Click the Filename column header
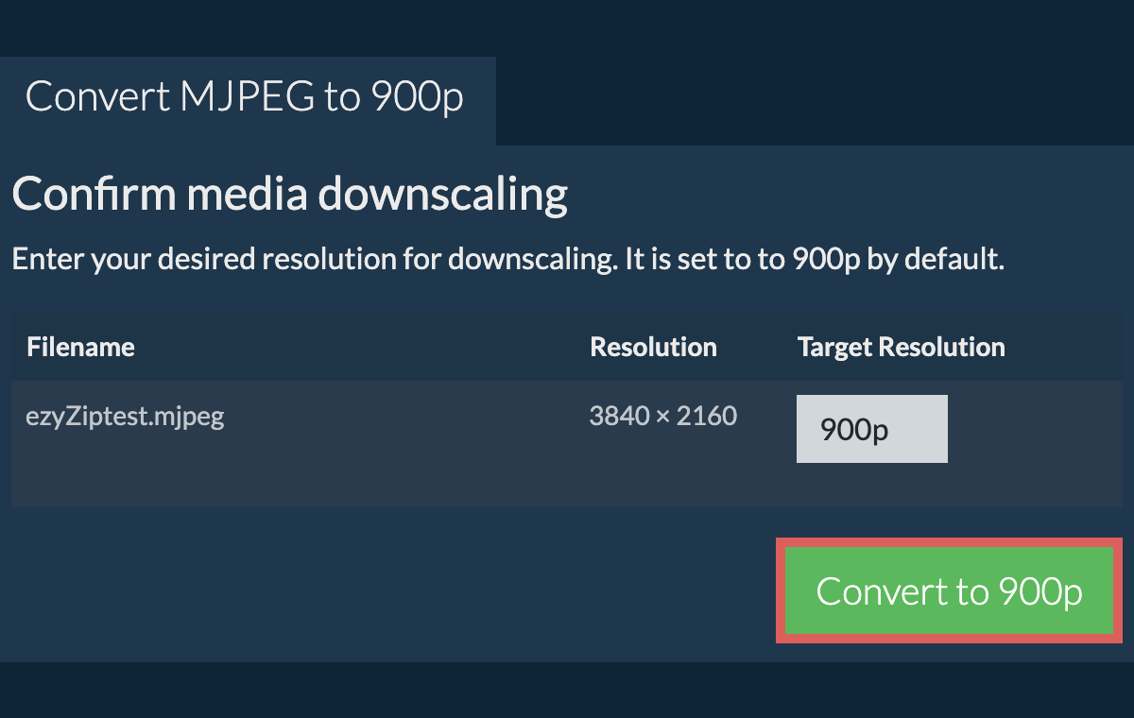This screenshot has height=718, width=1134. tap(80, 347)
